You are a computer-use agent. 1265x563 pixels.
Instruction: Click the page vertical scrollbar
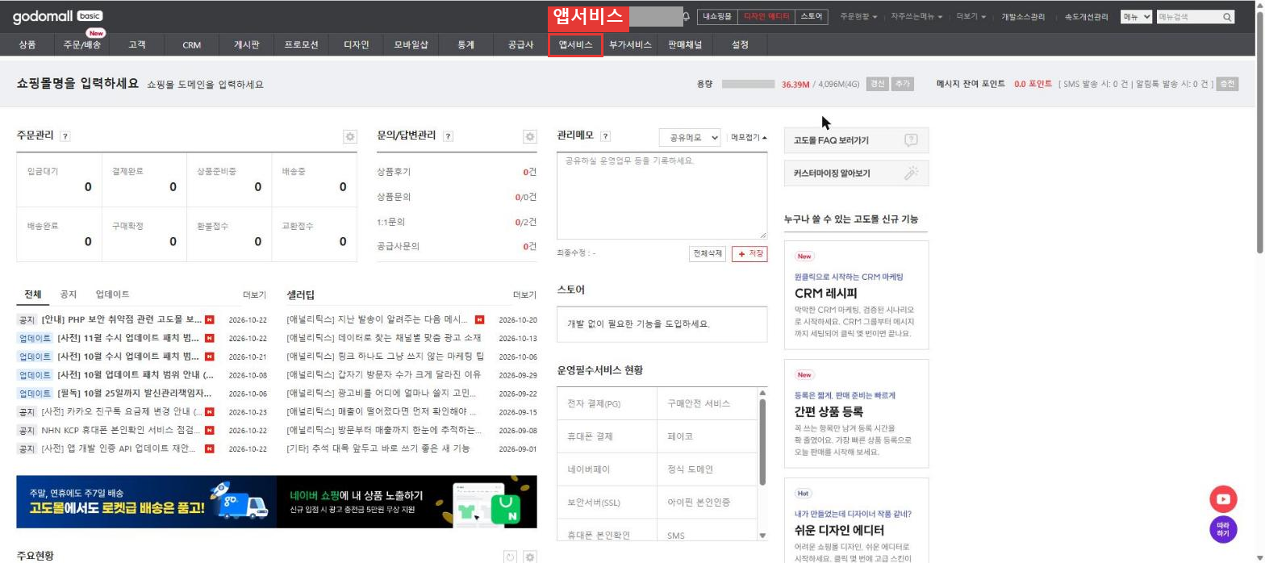(1259, 134)
